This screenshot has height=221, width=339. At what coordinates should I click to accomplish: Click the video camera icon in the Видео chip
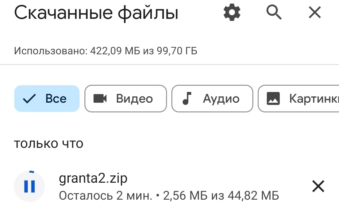100,99
